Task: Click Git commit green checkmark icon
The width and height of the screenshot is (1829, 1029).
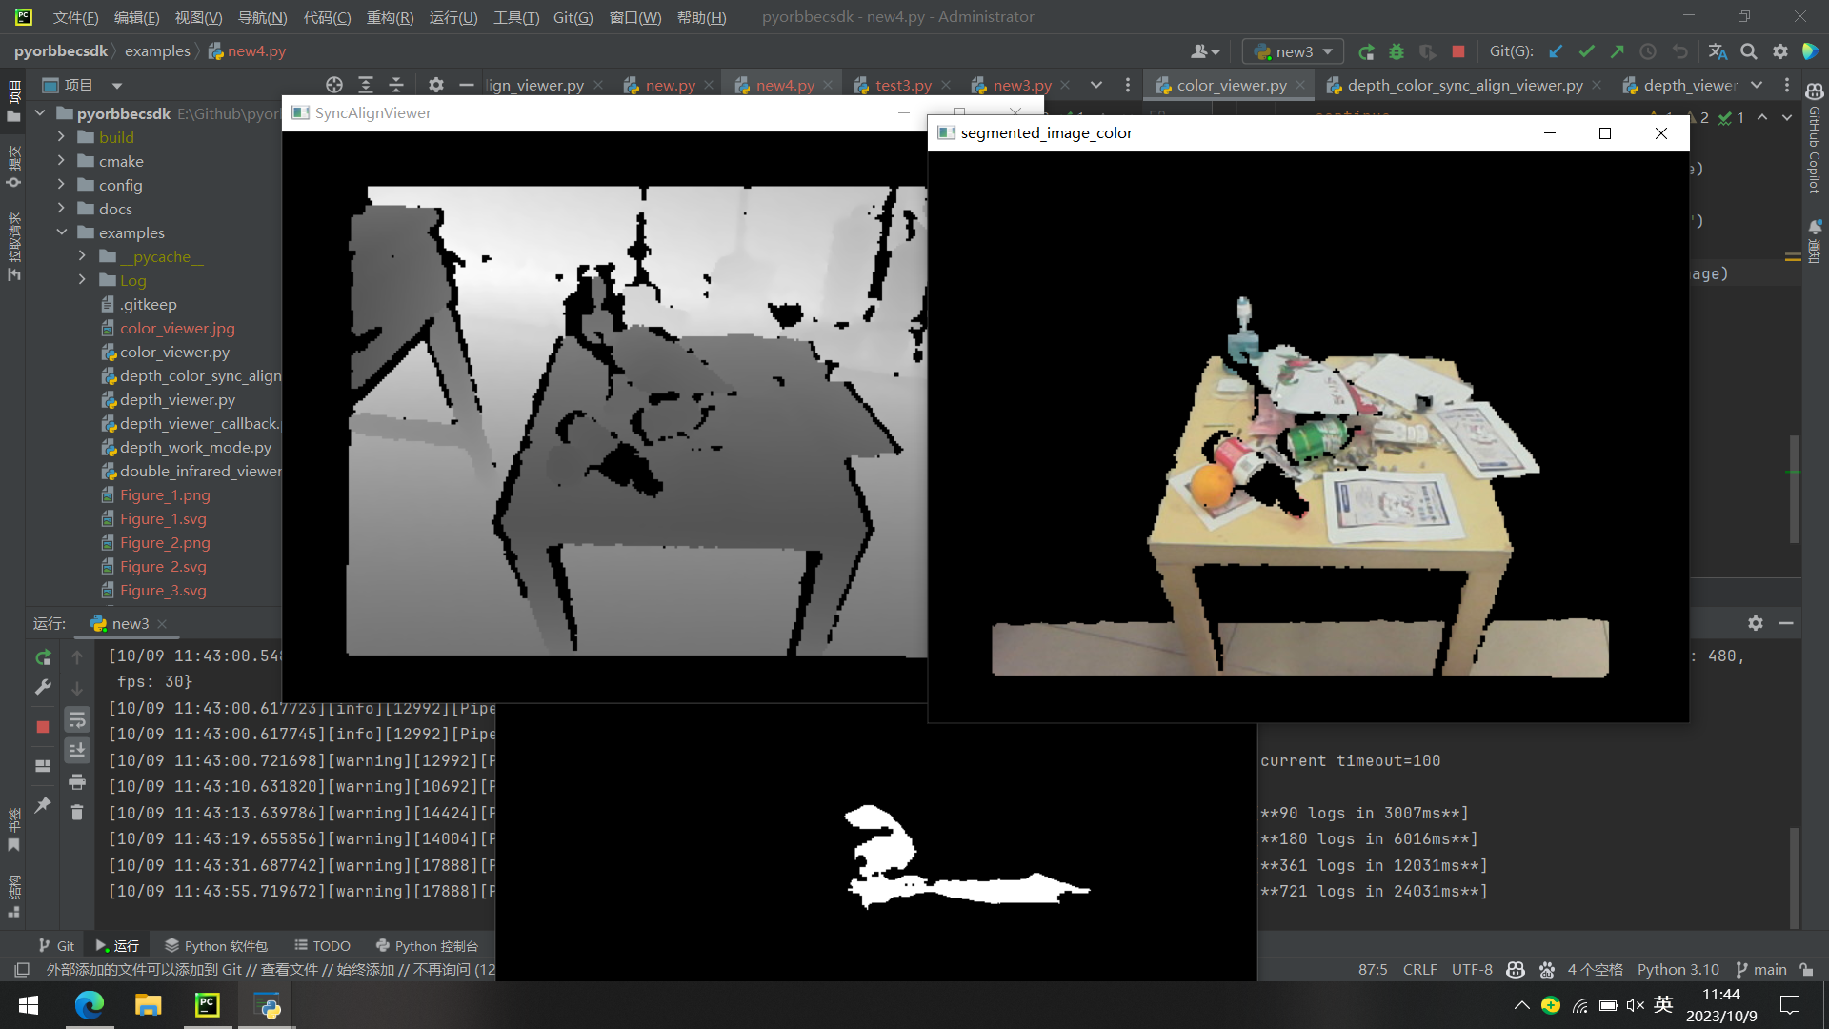Action: tap(1586, 51)
